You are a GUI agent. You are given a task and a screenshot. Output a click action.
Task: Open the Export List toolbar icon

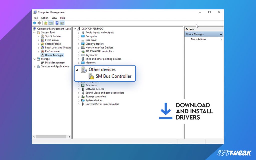click(46, 23)
